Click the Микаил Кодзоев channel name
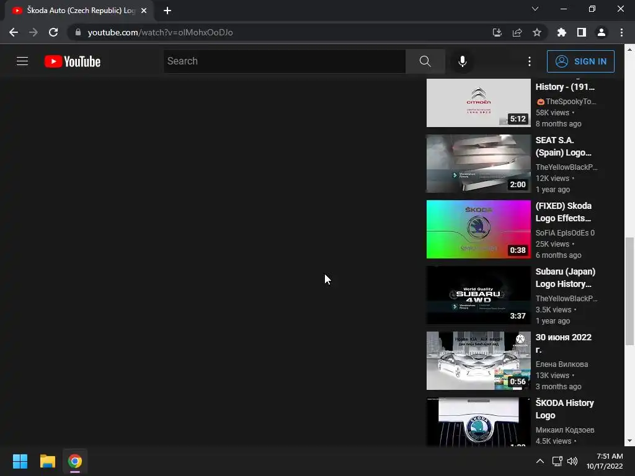This screenshot has height=476, width=635. coord(565,430)
